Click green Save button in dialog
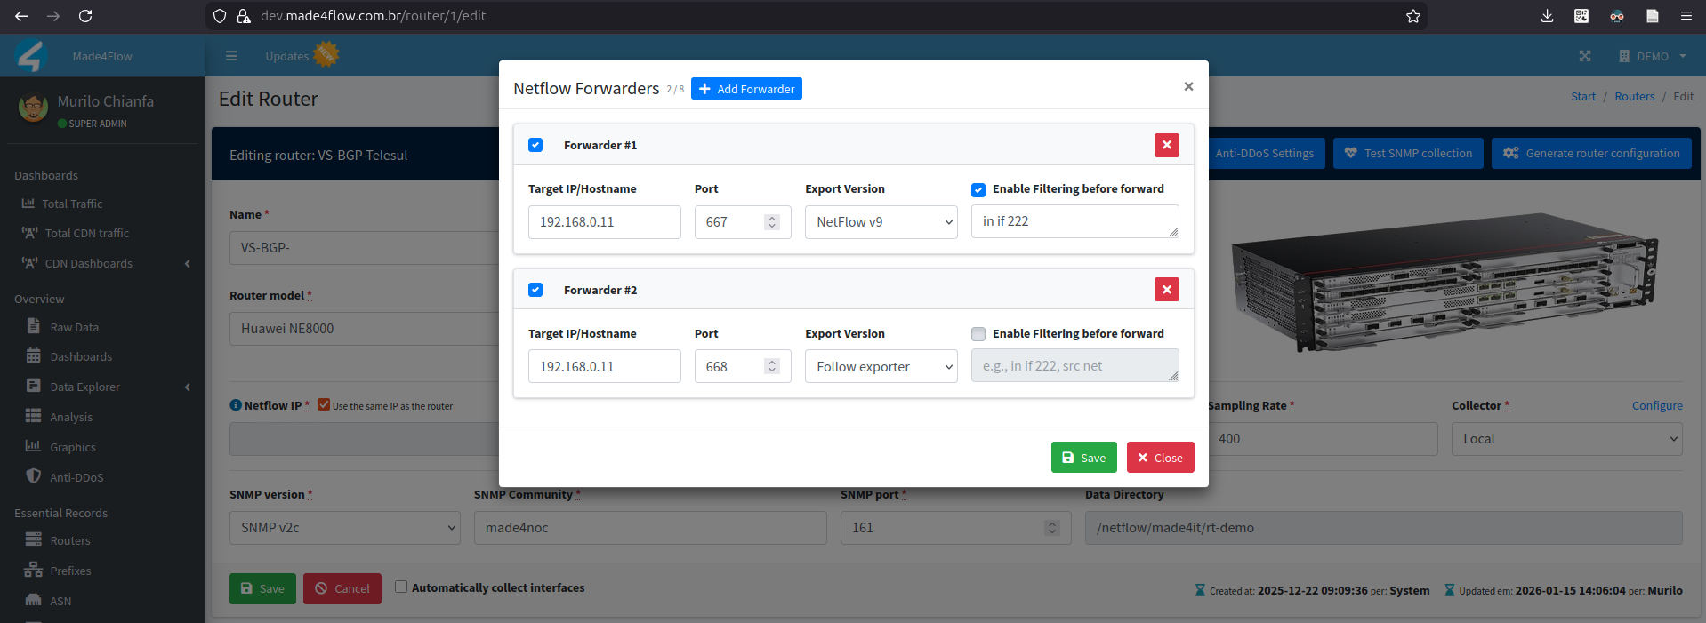This screenshot has width=1706, height=623. click(x=1083, y=458)
